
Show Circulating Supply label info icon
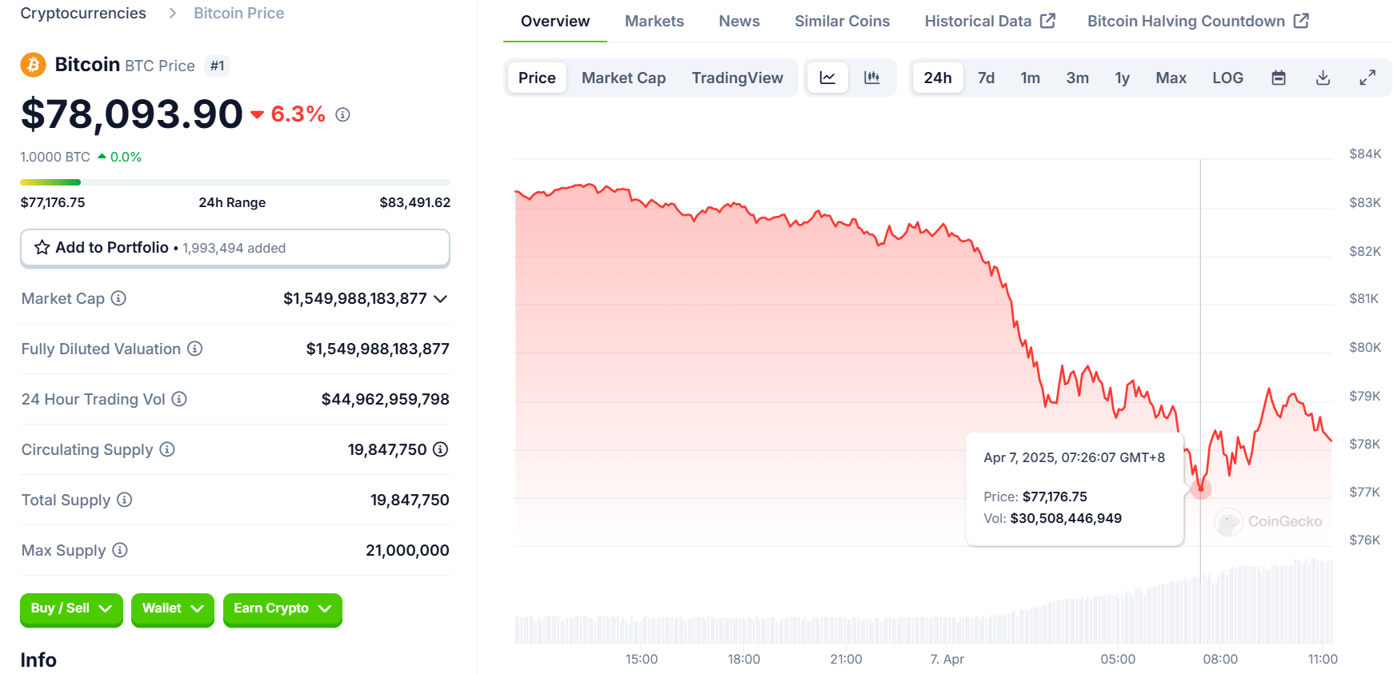166,449
